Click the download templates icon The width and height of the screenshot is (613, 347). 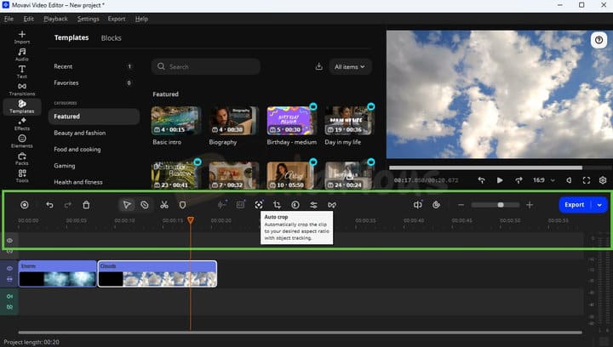[x=319, y=66]
